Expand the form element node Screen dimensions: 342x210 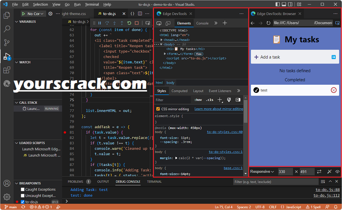coord(165,54)
